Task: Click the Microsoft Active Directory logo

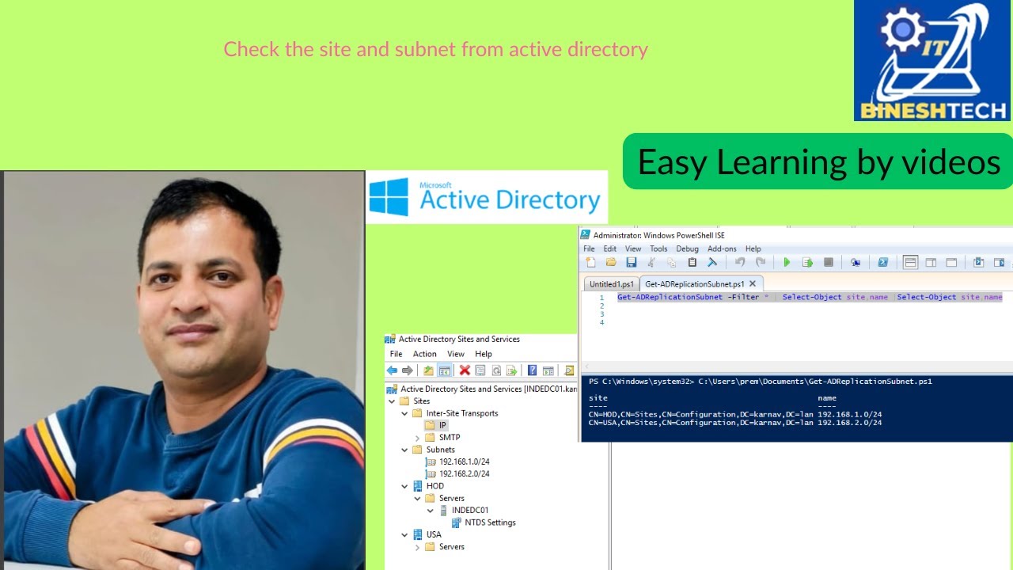Action: click(487, 197)
